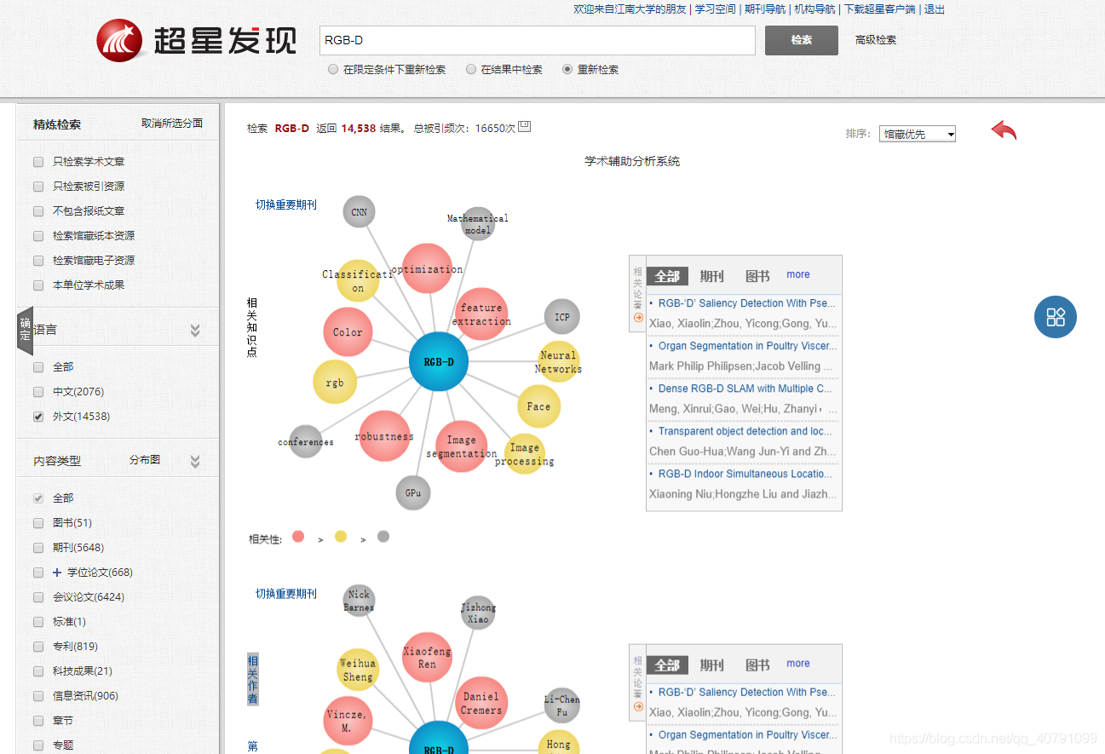Click 退出 logout link
This screenshot has height=754, width=1105.
[935, 9]
